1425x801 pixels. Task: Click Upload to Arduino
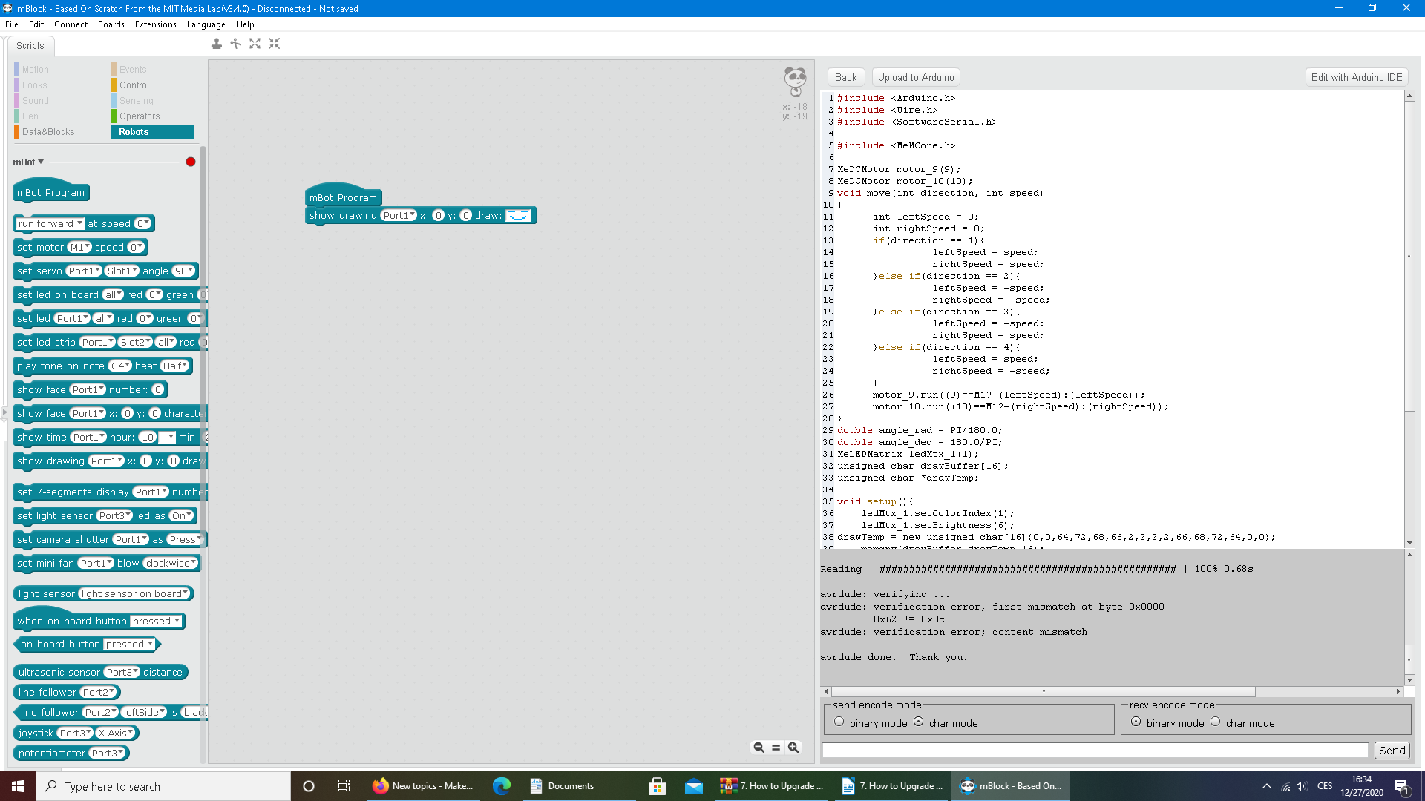pyautogui.click(x=916, y=77)
